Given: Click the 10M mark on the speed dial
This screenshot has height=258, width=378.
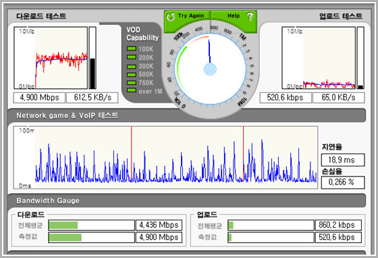Looking at the screenshot, I should point(242,102).
